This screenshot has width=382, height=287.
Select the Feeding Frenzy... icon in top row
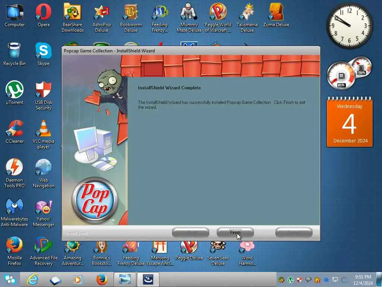point(160,18)
